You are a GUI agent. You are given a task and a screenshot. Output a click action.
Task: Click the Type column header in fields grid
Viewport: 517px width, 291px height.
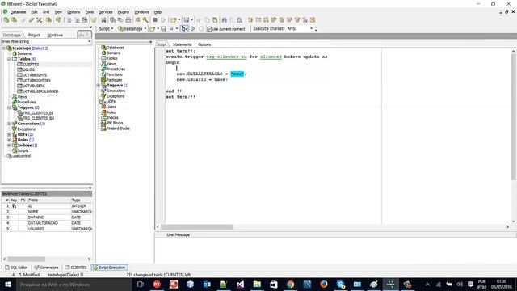point(81,200)
